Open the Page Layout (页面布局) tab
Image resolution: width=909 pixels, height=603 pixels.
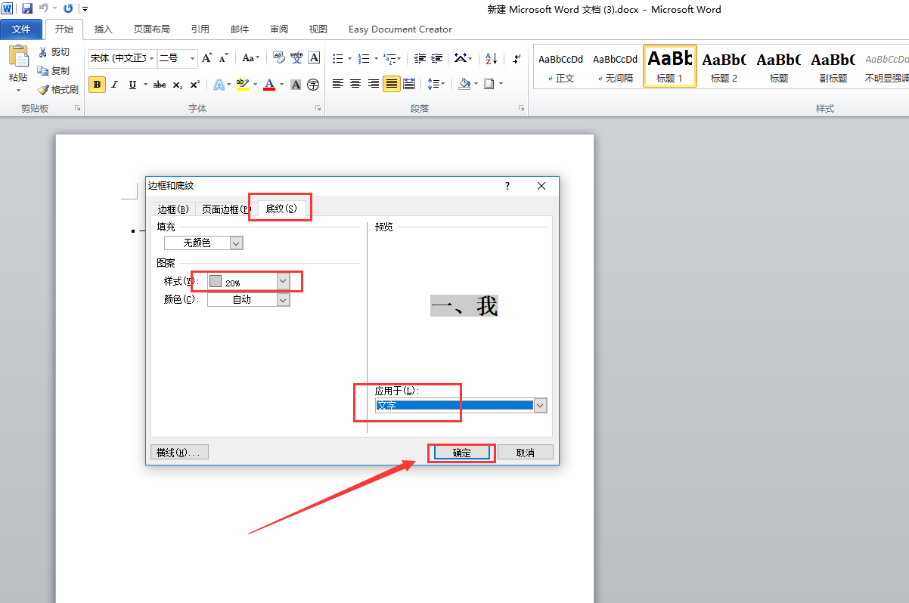152,29
